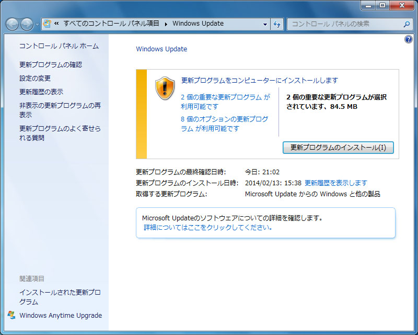The image size is (418, 335).
Task: Click the Back navigation arrow button
Action: pyautogui.click(x=12, y=24)
